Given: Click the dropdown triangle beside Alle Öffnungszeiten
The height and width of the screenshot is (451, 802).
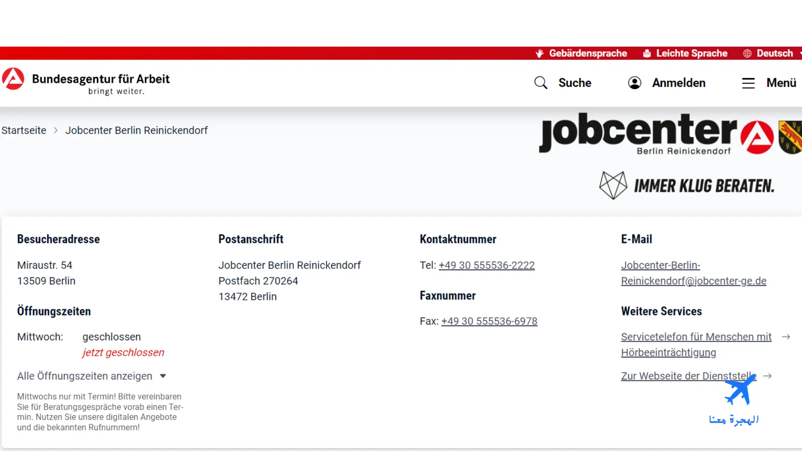Looking at the screenshot, I should (163, 376).
